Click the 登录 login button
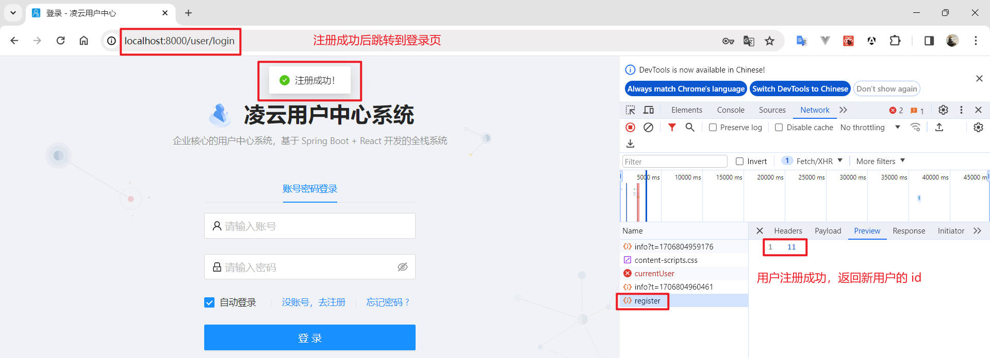Viewport: 990px width, 358px height. (309, 337)
